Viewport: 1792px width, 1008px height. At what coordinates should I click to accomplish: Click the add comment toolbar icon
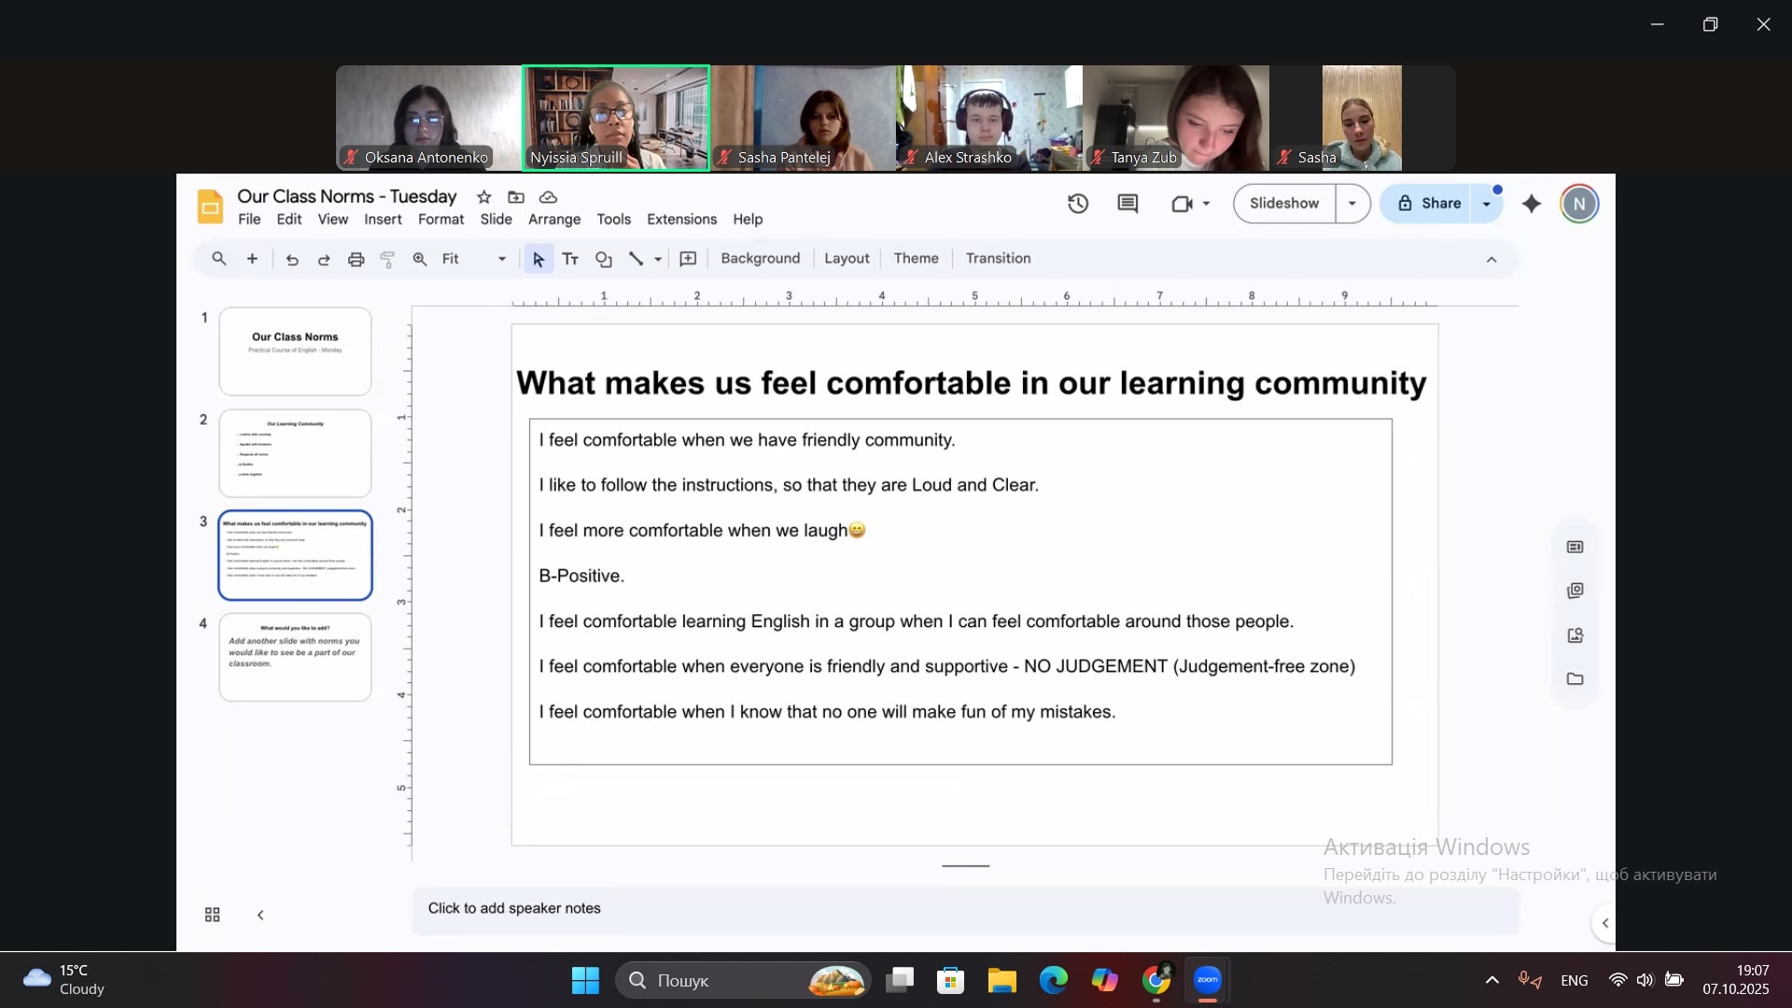coord(688,259)
